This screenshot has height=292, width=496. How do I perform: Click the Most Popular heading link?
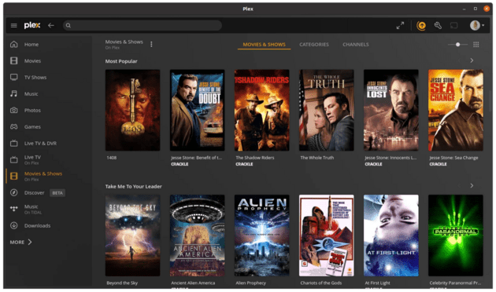click(x=121, y=61)
